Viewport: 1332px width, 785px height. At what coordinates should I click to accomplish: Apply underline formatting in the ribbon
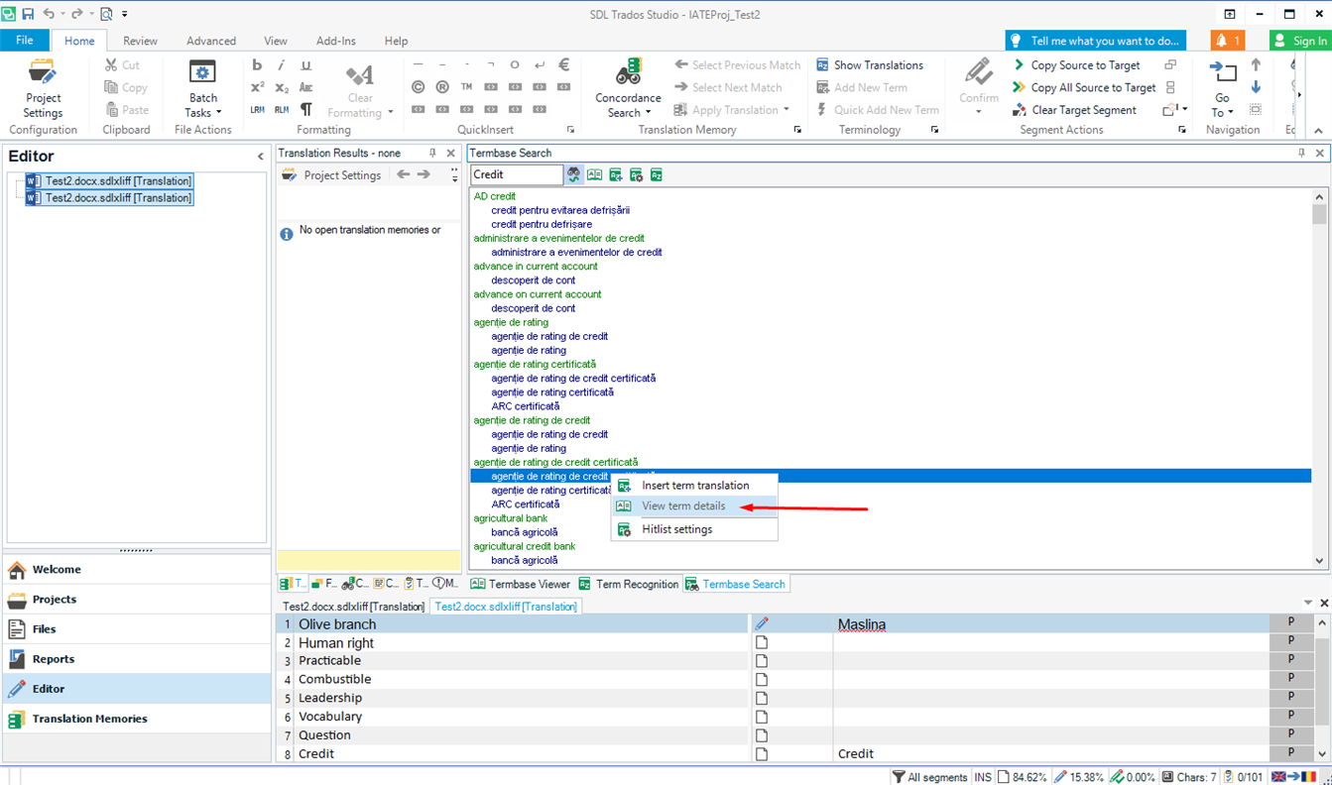click(x=305, y=65)
